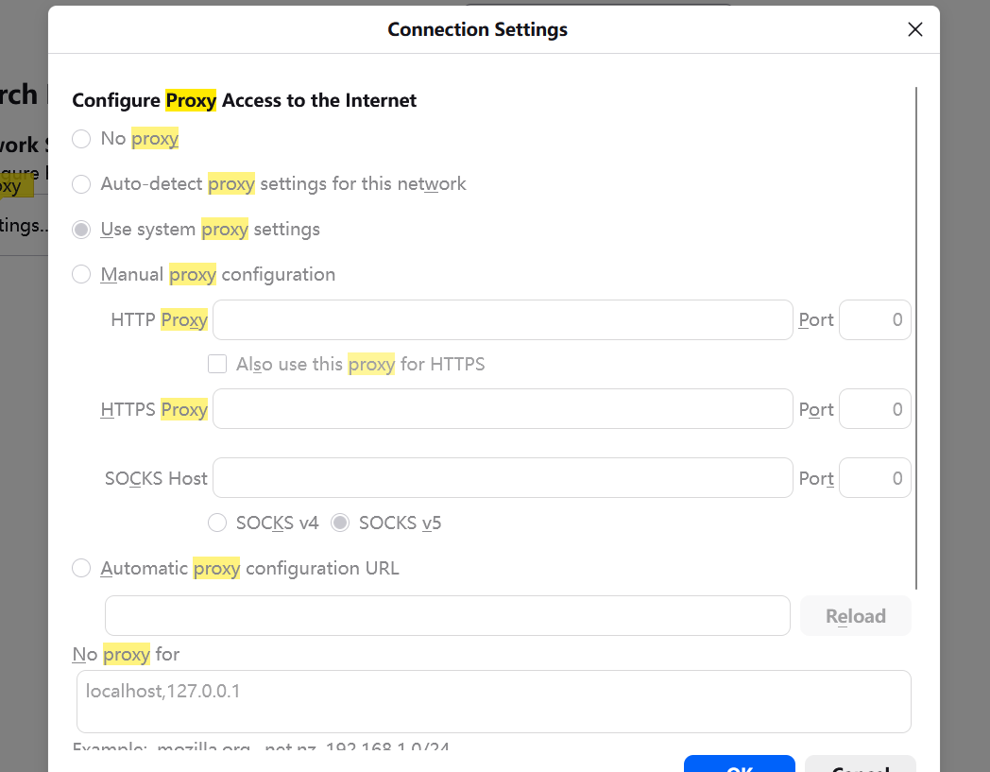
Task: Click the SOCKS Host input field
Action: point(502,478)
